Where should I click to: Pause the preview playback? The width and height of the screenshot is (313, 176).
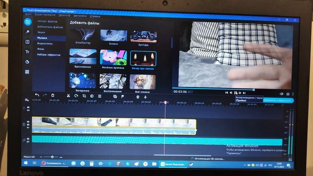236,93
